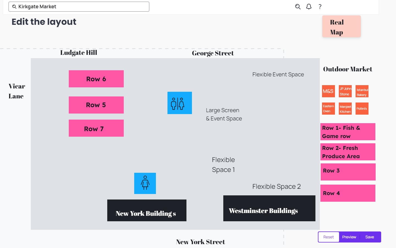Click the M&S outdoor market tile

coord(328,91)
